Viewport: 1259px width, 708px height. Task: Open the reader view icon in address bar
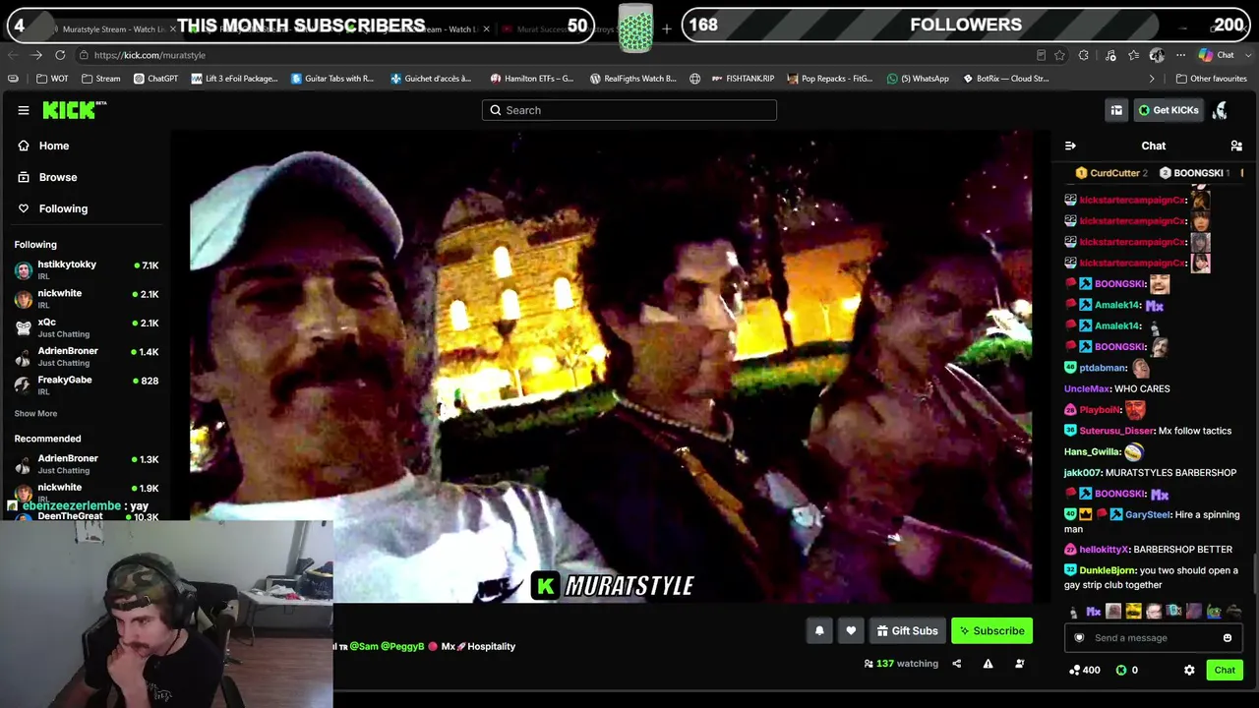tap(1041, 55)
